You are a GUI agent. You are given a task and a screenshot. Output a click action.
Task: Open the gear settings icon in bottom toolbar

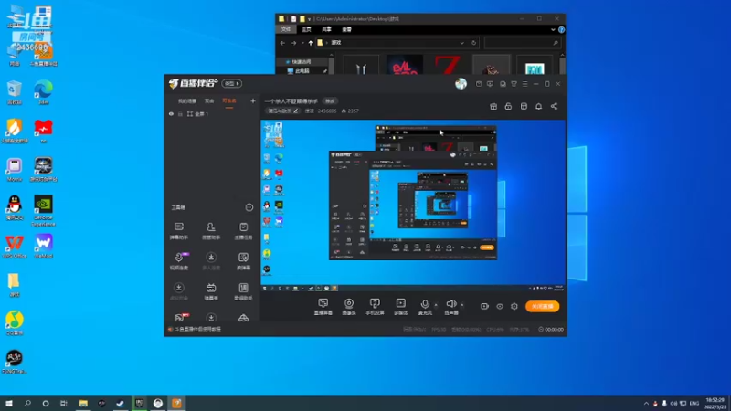[514, 306]
